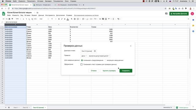Open the Дата criteria dropdown

pos(84,56)
